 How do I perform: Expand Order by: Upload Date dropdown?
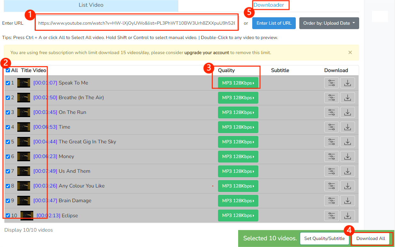[329, 23]
